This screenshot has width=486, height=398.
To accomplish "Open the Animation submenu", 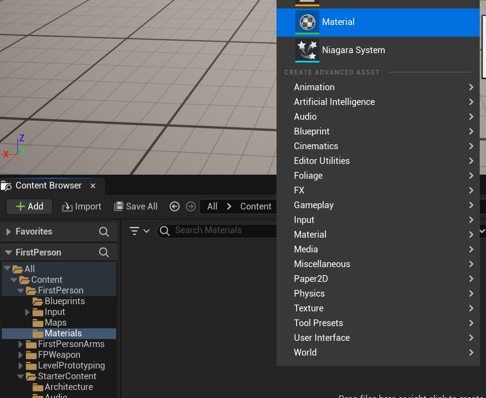I will 378,87.
